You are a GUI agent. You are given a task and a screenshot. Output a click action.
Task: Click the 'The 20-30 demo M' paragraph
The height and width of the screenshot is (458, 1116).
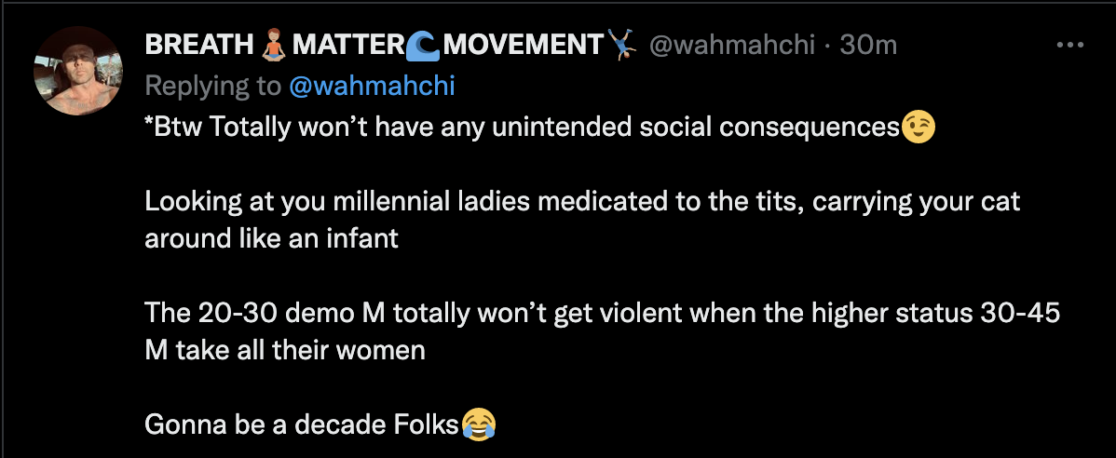pos(602,331)
